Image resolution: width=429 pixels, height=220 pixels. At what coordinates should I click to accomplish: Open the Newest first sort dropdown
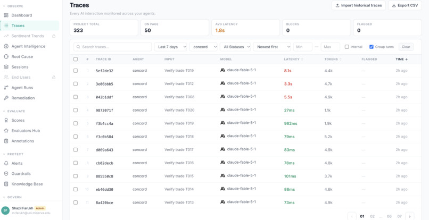pos(272,47)
